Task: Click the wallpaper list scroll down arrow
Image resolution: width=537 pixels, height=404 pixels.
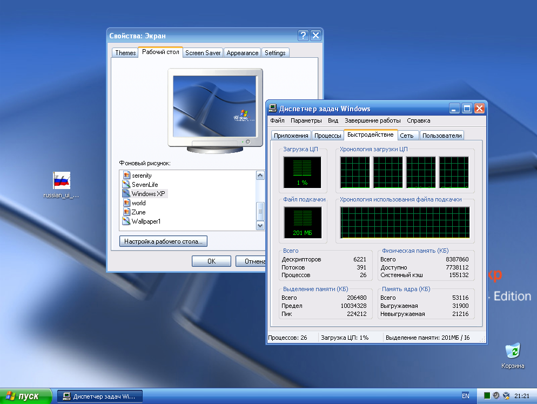Action: 260,225
